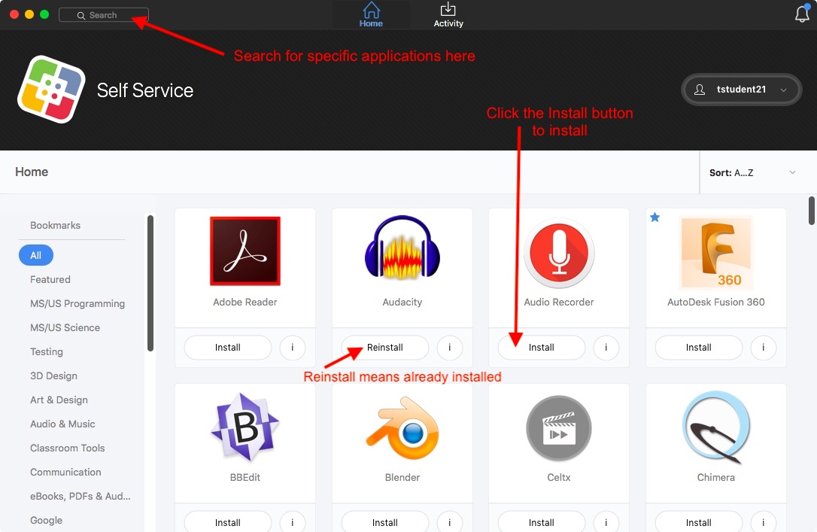Reinstall Audacity
817x532 pixels.
tap(385, 348)
